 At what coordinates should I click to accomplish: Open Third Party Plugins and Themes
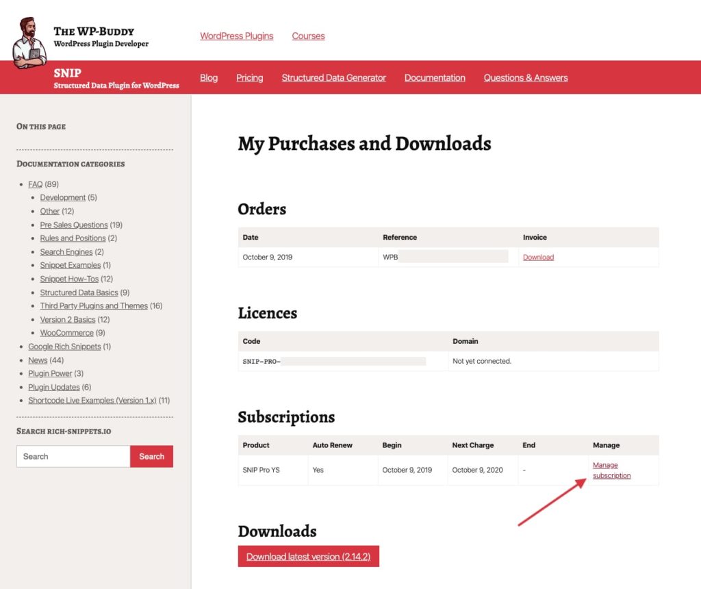coord(94,306)
